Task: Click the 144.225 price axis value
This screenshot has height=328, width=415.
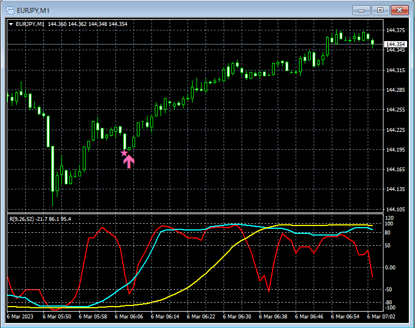Action: (x=395, y=130)
